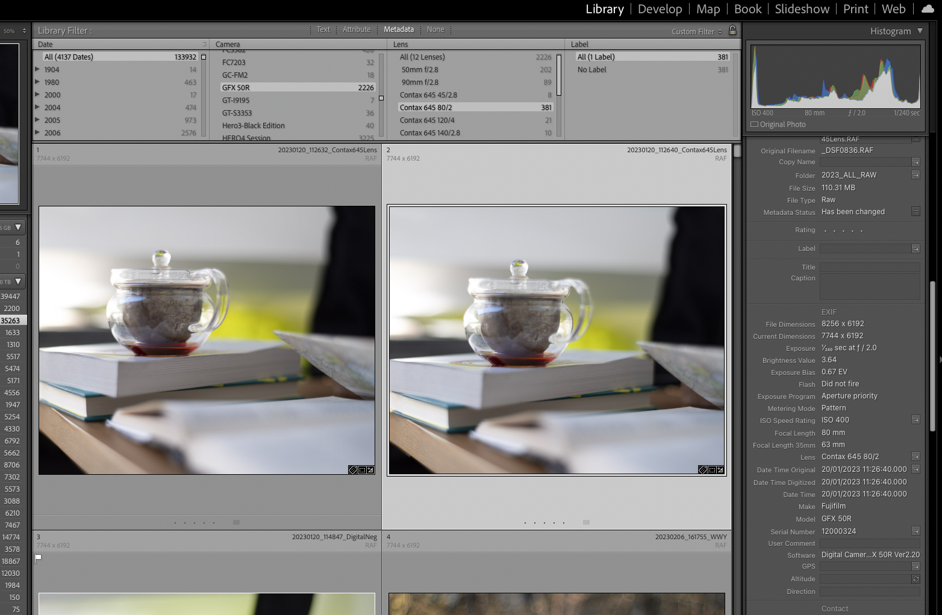Open the Custom Filter preset dropdown
942x615 pixels.
point(697,31)
